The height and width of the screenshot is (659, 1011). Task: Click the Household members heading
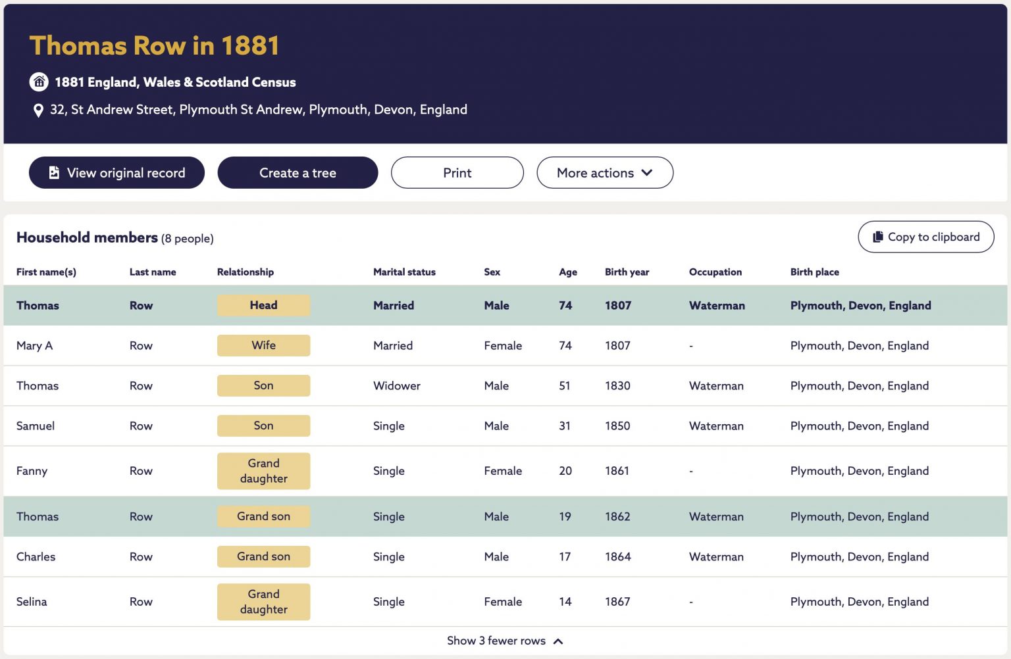[87, 237]
